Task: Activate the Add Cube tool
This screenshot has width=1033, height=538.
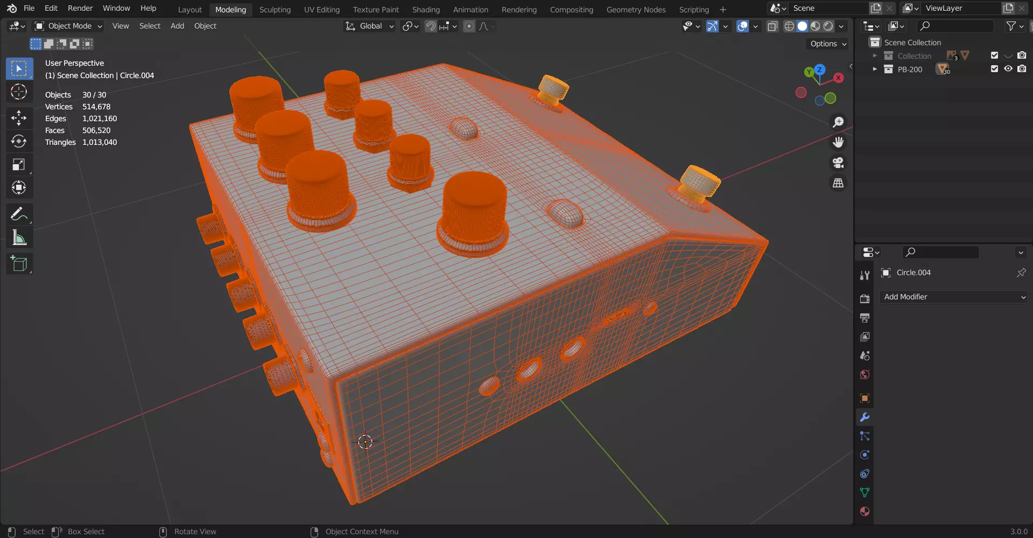Action: click(19, 263)
